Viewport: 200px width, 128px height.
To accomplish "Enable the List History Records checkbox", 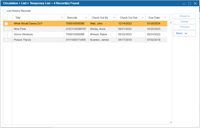I will coord(5,11).
